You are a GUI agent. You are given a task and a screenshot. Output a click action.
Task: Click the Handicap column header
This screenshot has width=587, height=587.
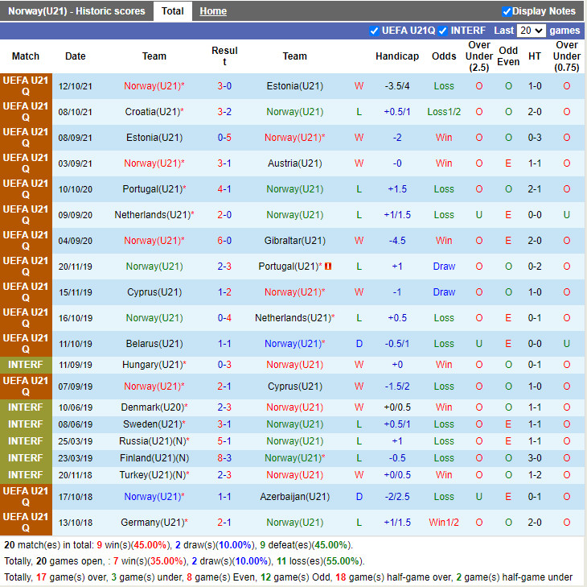click(397, 56)
